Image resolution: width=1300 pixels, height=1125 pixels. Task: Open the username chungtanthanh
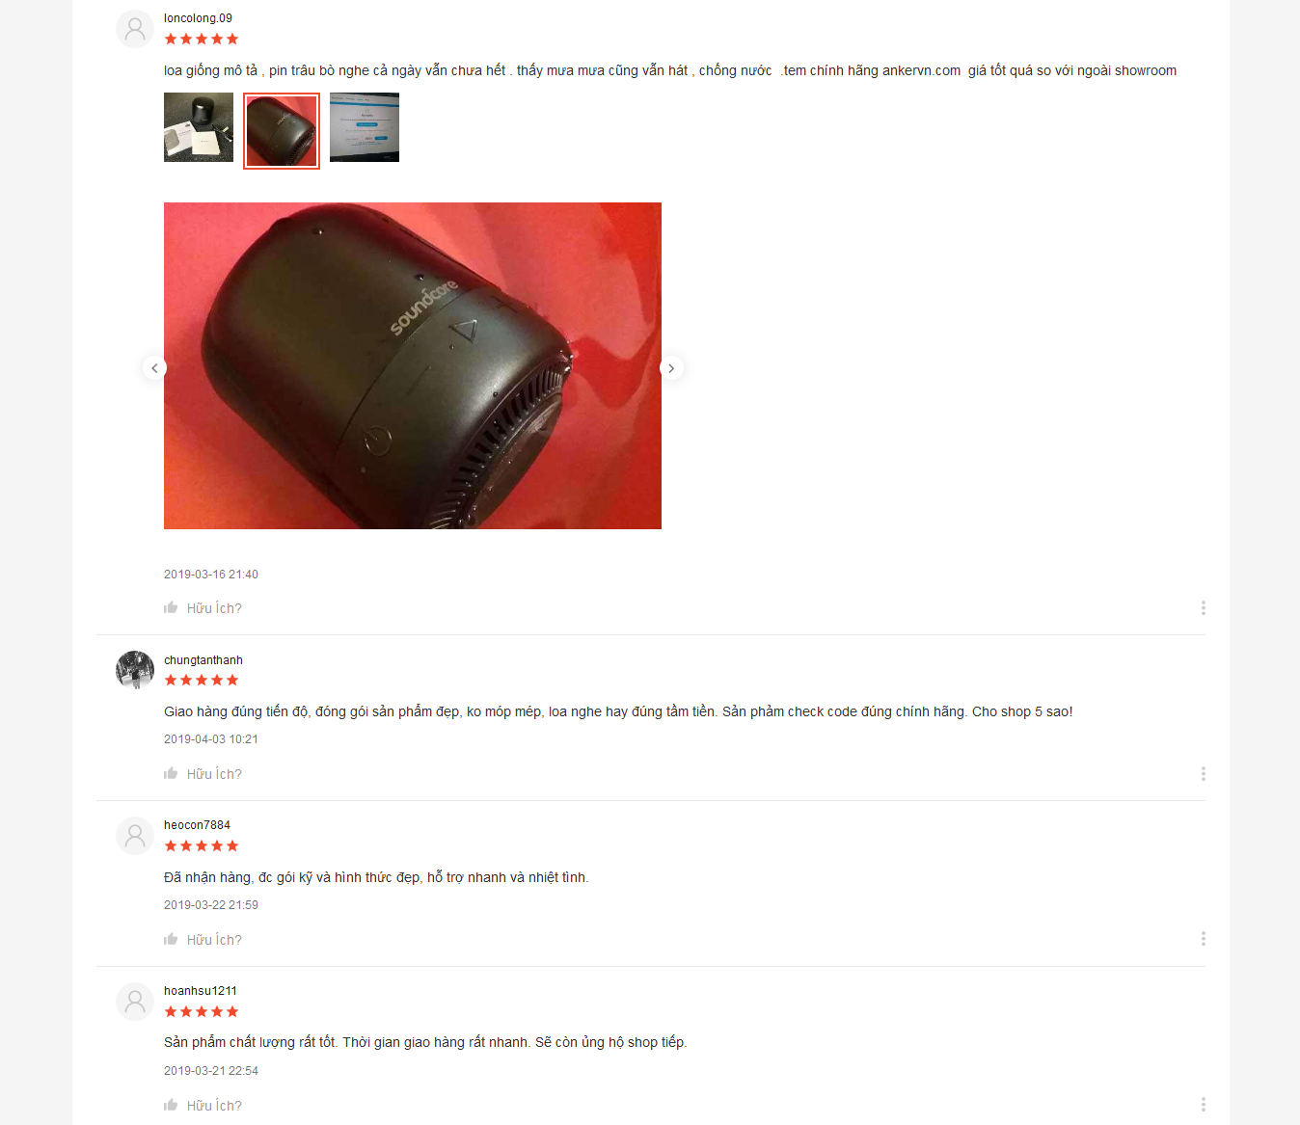(x=203, y=660)
